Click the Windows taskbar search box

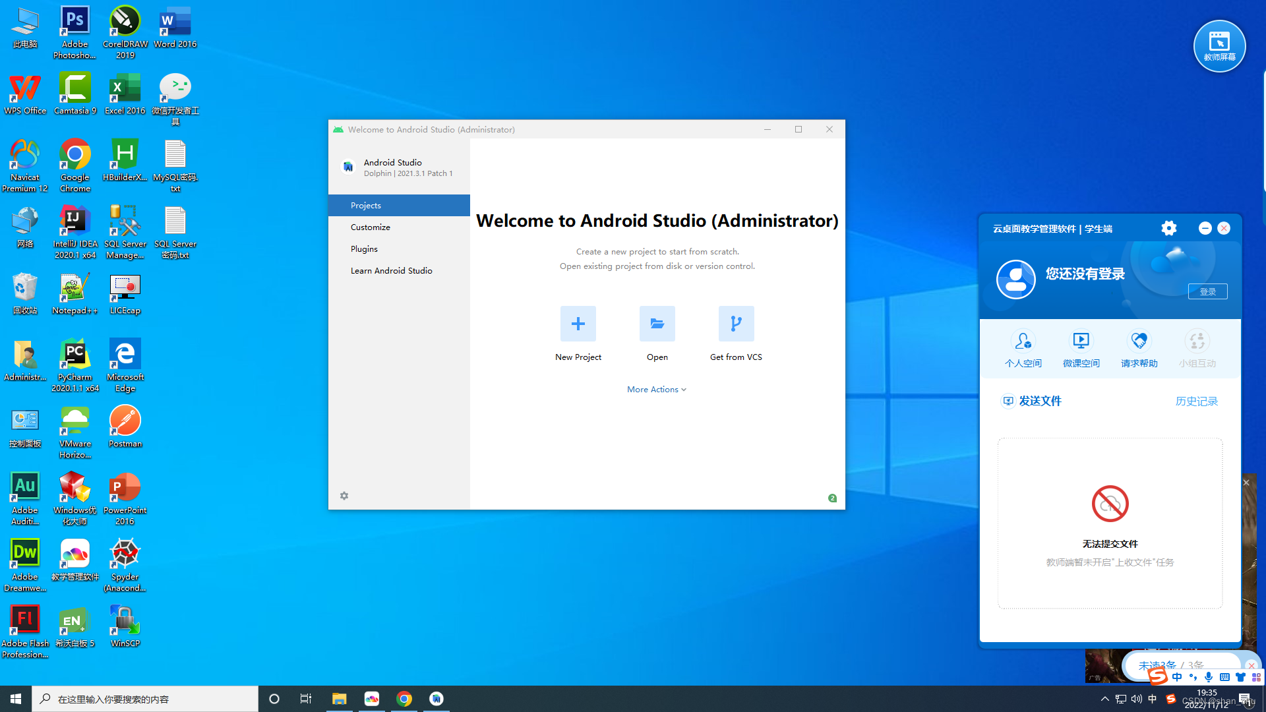click(x=145, y=699)
